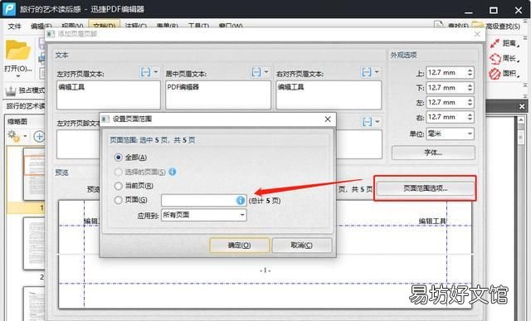Expand the macro arrow beside 左对齐页眉文本
Screen dimensions: 531x321
point(156,72)
